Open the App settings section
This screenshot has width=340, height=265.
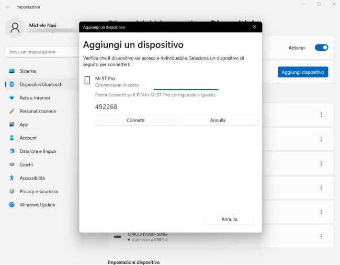(x=24, y=125)
